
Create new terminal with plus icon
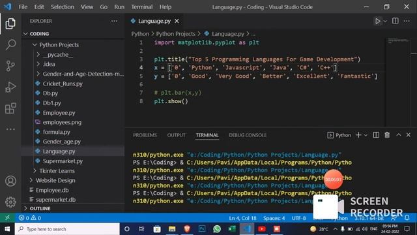(x=358, y=135)
